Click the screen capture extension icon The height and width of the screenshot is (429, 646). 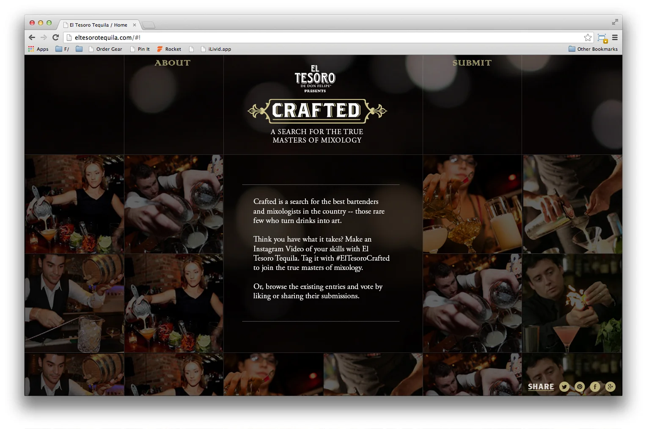coord(602,38)
